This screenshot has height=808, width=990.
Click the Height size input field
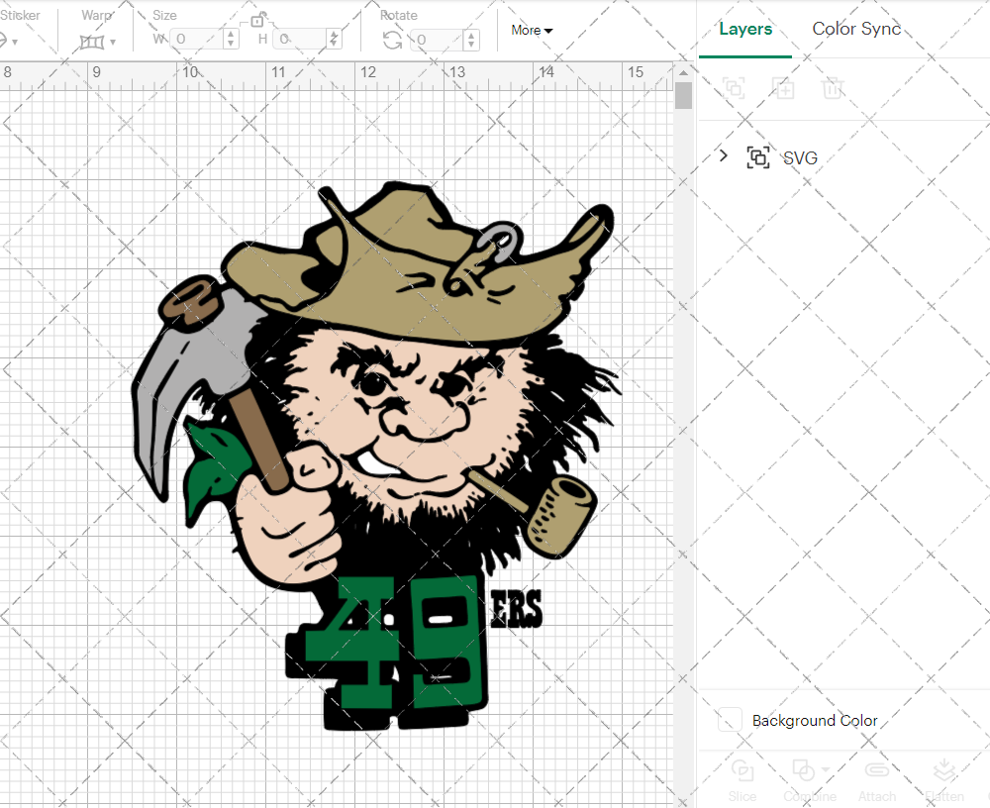click(301, 40)
